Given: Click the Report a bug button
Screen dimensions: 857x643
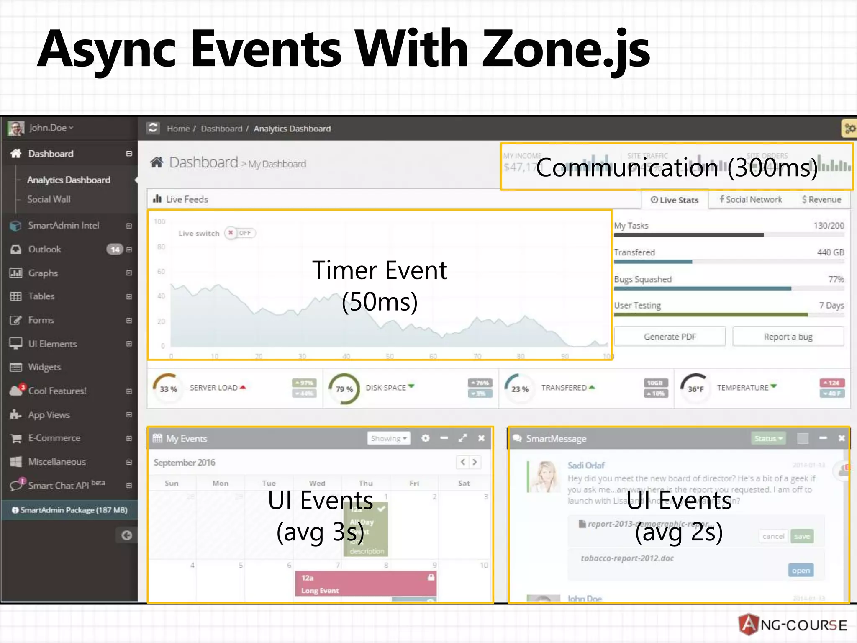Looking at the screenshot, I should 788,337.
